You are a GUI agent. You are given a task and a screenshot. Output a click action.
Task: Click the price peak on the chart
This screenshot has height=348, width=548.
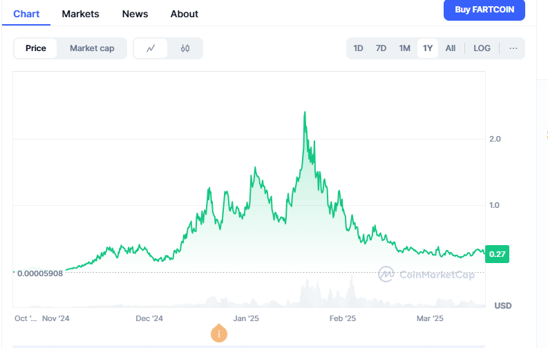pos(305,113)
